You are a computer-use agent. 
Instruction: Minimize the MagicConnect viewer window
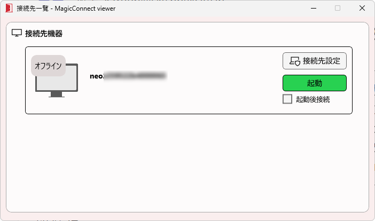click(x=314, y=8)
